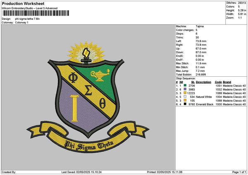
Task: Click the 'EndY:' label
Action: point(179,60)
